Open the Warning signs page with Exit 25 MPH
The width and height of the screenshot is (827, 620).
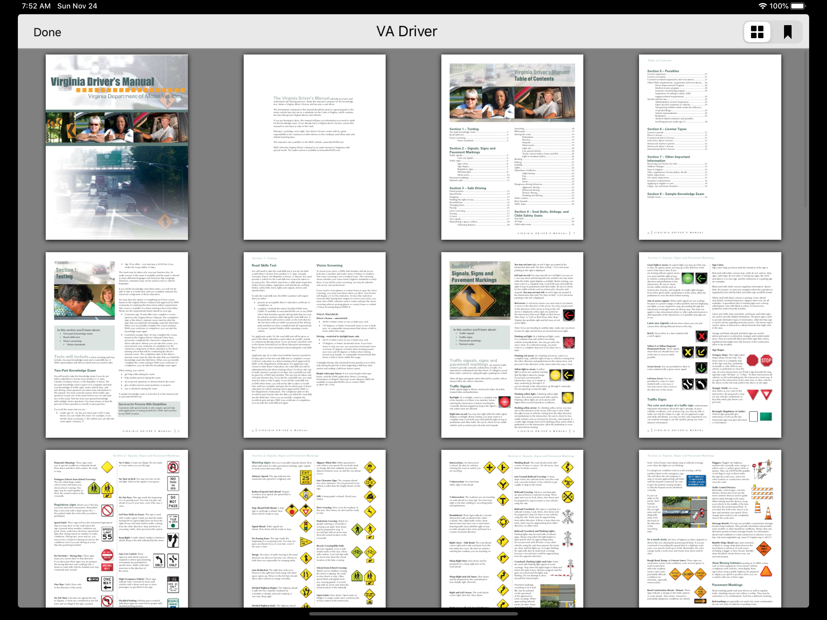[x=315, y=528]
